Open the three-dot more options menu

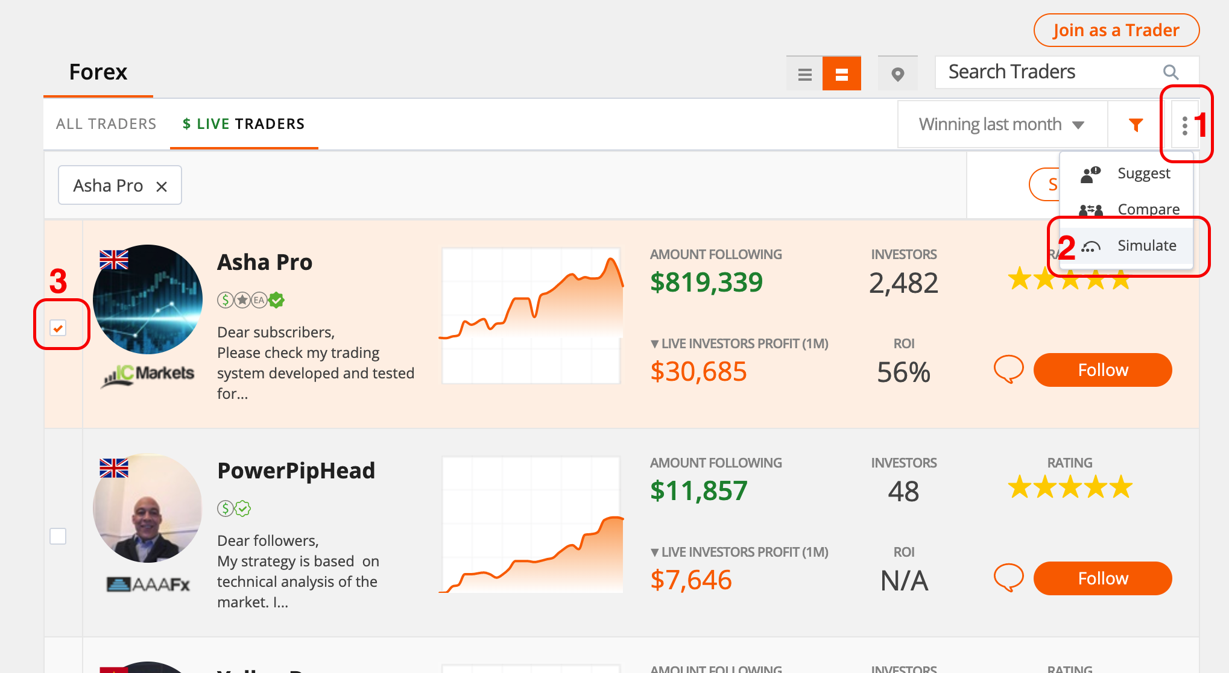[1185, 125]
